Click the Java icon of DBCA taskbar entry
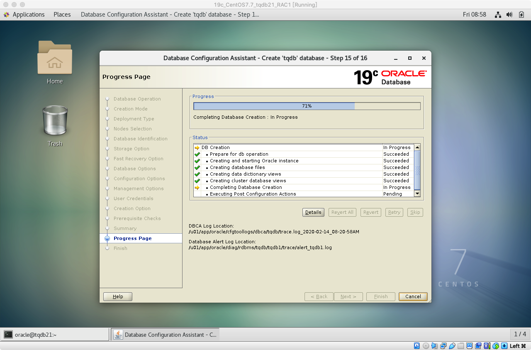This screenshot has height=350, width=531. 118,334
